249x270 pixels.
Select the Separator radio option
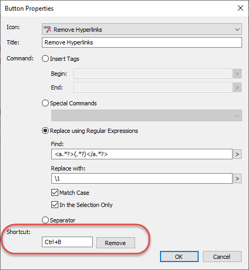pyautogui.click(x=45, y=220)
